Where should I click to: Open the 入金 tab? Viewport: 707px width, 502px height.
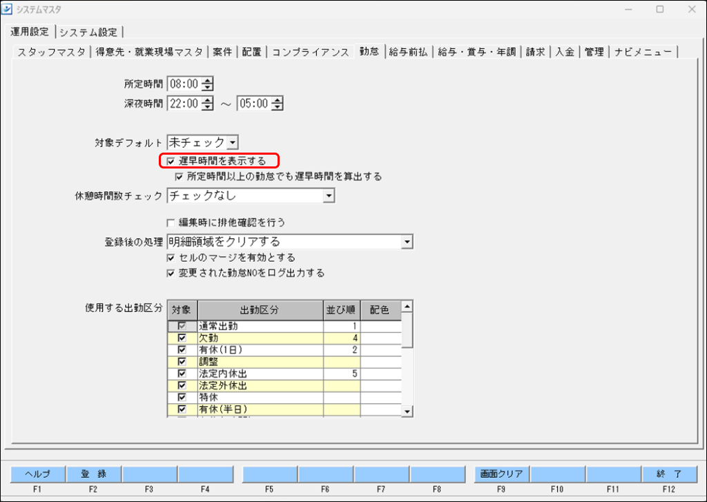(565, 52)
